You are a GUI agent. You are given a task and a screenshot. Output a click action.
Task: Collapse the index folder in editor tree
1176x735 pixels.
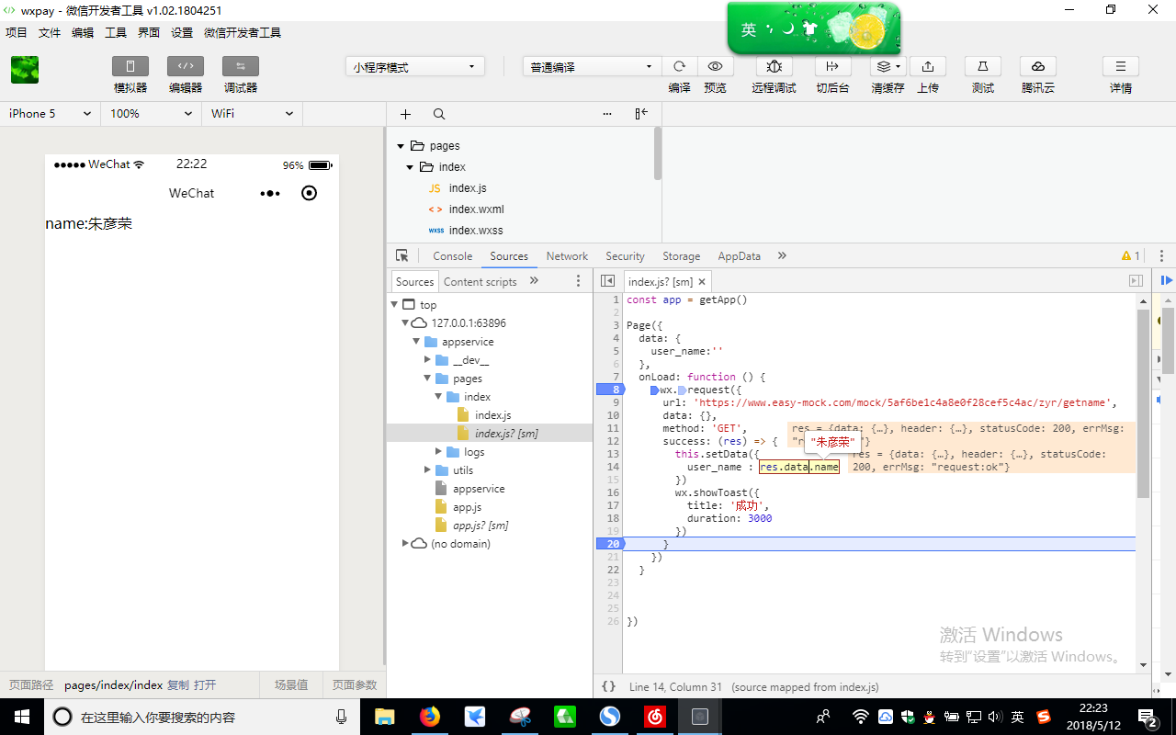tap(411, 167)
